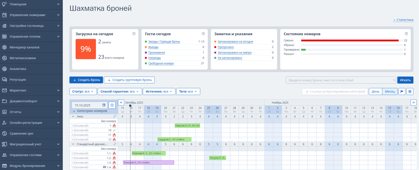
Task: Click the booking search input field
Action: click(x=340, y=80)
